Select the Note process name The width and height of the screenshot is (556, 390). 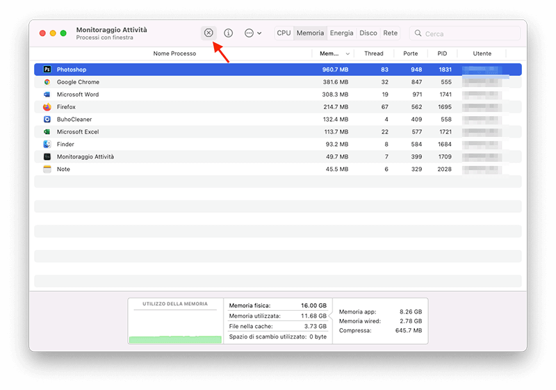[63, 169]
